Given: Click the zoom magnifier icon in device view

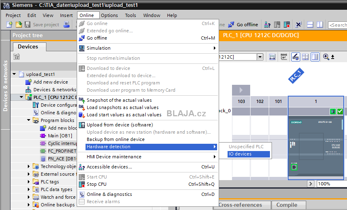Looking at the screenshot, I should coord(326,57).
